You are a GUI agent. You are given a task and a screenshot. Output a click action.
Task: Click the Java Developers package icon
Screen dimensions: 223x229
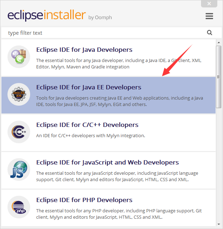pyautogui.click(x=19, y=57)
